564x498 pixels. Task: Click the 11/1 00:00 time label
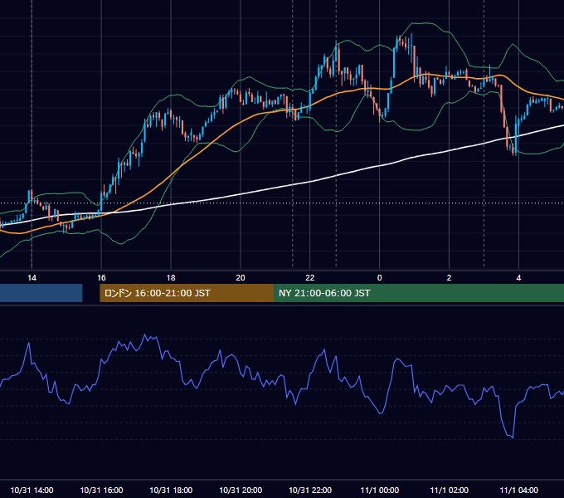click(380, 490)
